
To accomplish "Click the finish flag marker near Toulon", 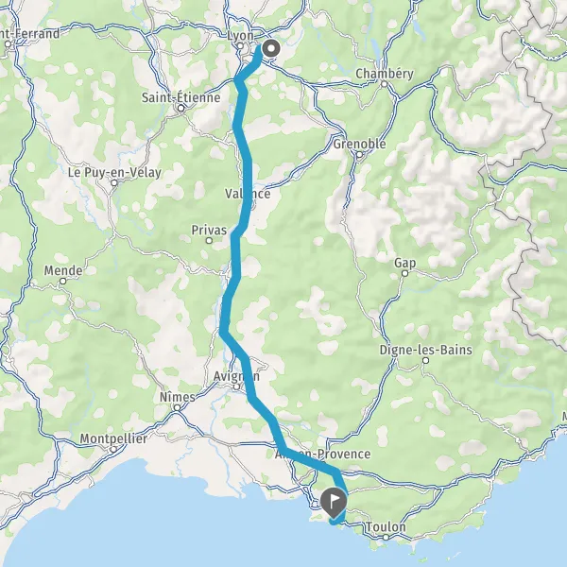I will (x=334, y=503).
